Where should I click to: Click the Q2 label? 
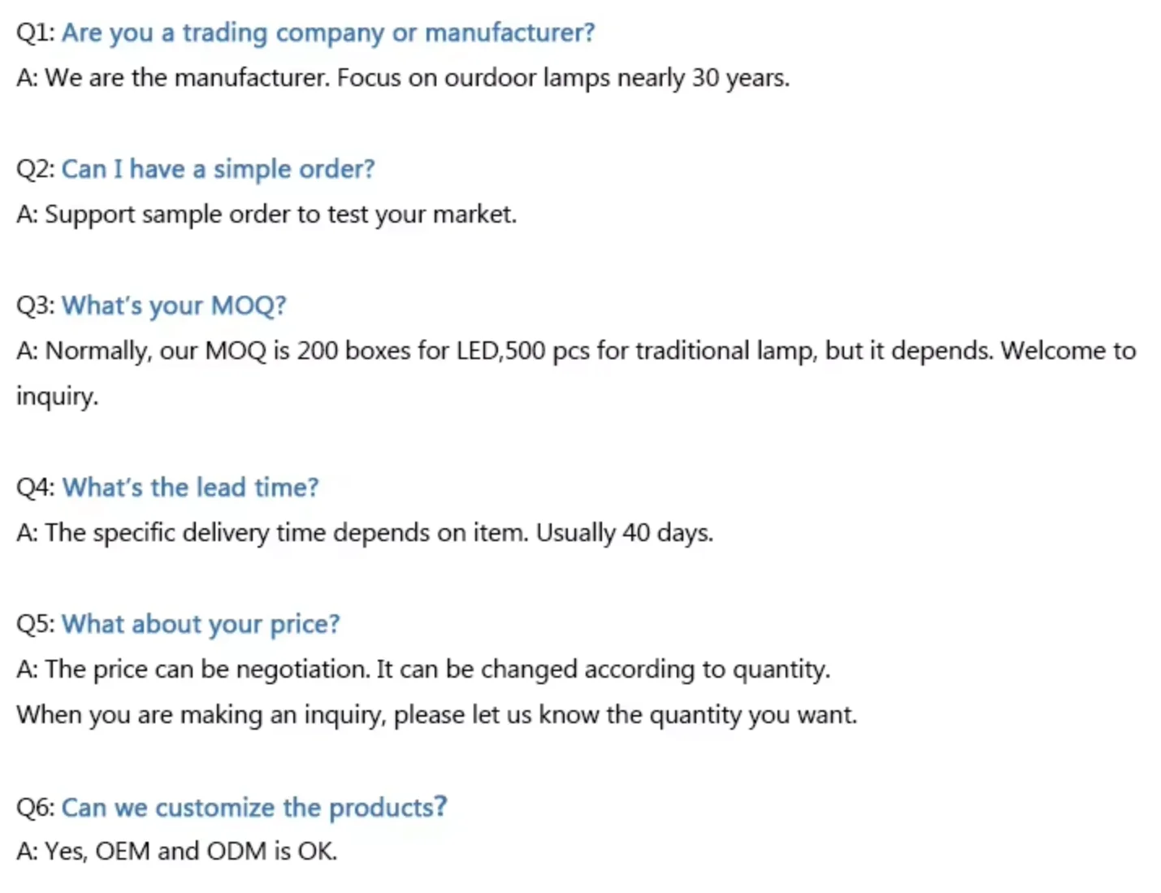[35, 170]
